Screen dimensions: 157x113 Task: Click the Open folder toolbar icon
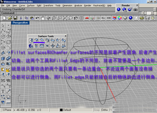coord(10,18)
